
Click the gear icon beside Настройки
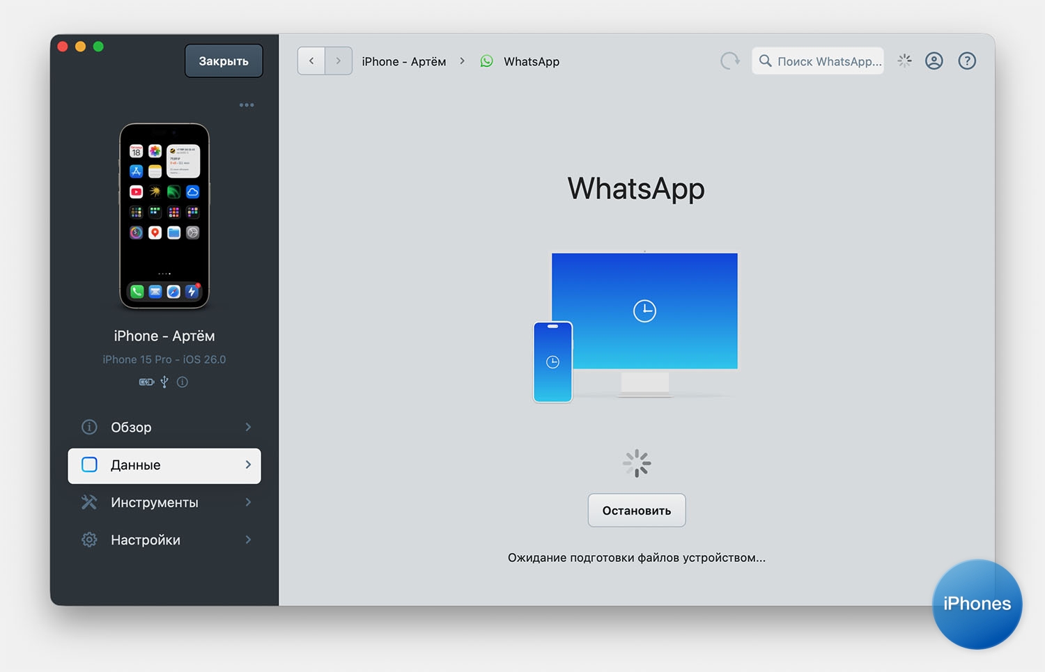[89, 540]
